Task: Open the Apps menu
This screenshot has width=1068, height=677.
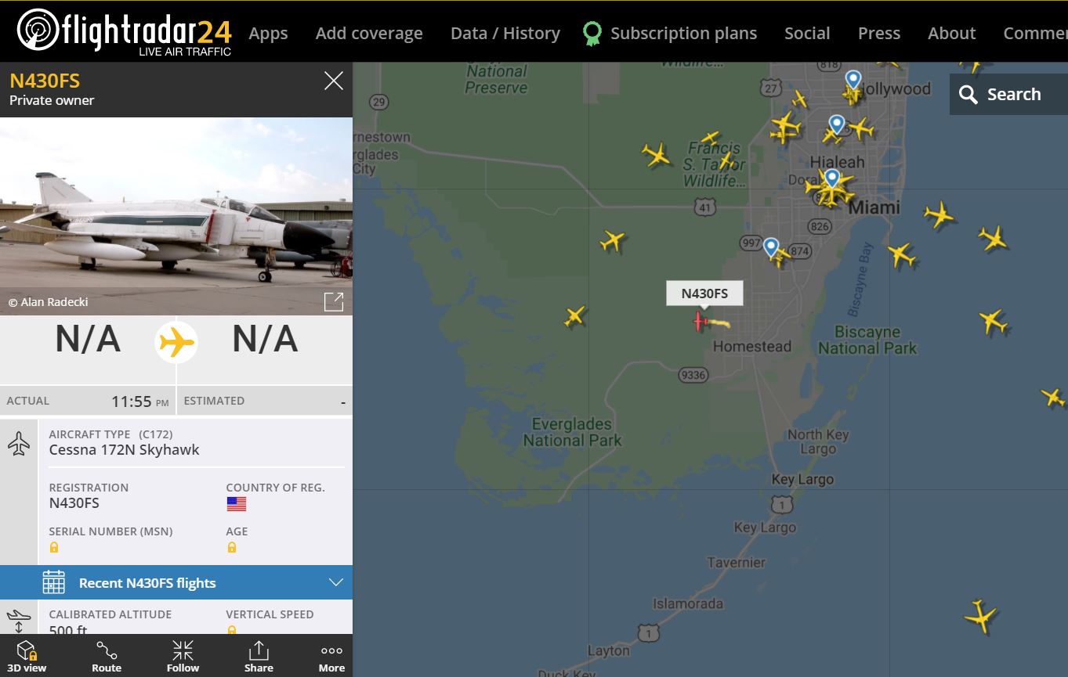Action: point(268,33)
